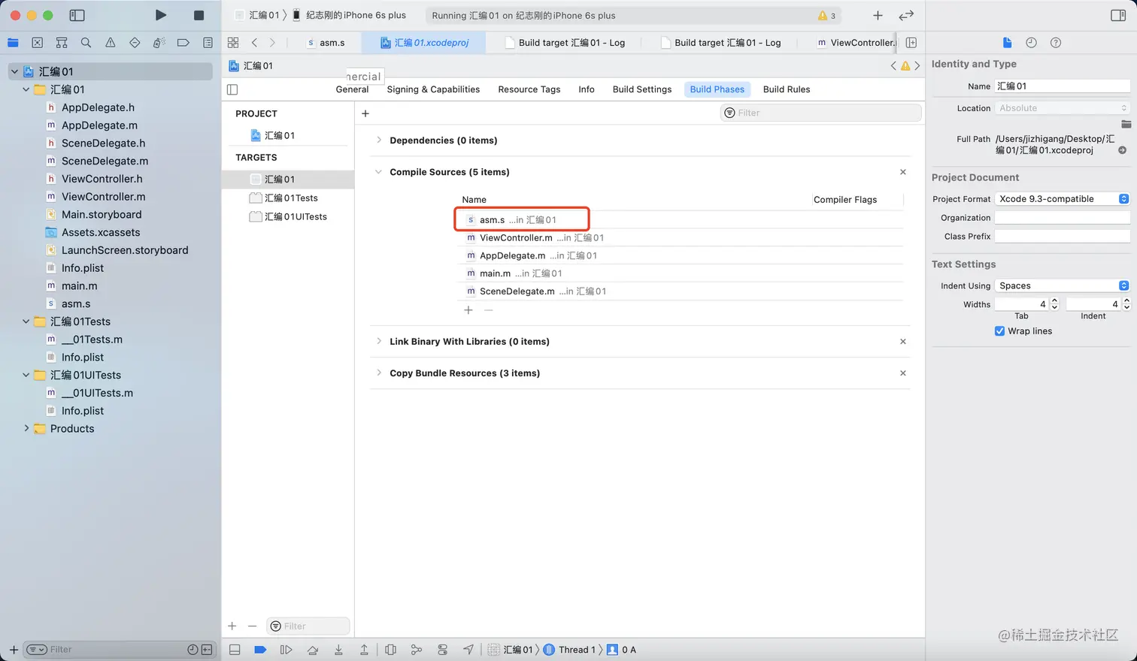Simulate location from the debug bar
Screen dimensions: 1137x661
(468, 650)
